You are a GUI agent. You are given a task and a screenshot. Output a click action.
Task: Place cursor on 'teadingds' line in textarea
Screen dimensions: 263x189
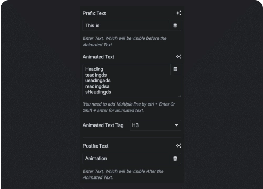(x=96, y=75)
